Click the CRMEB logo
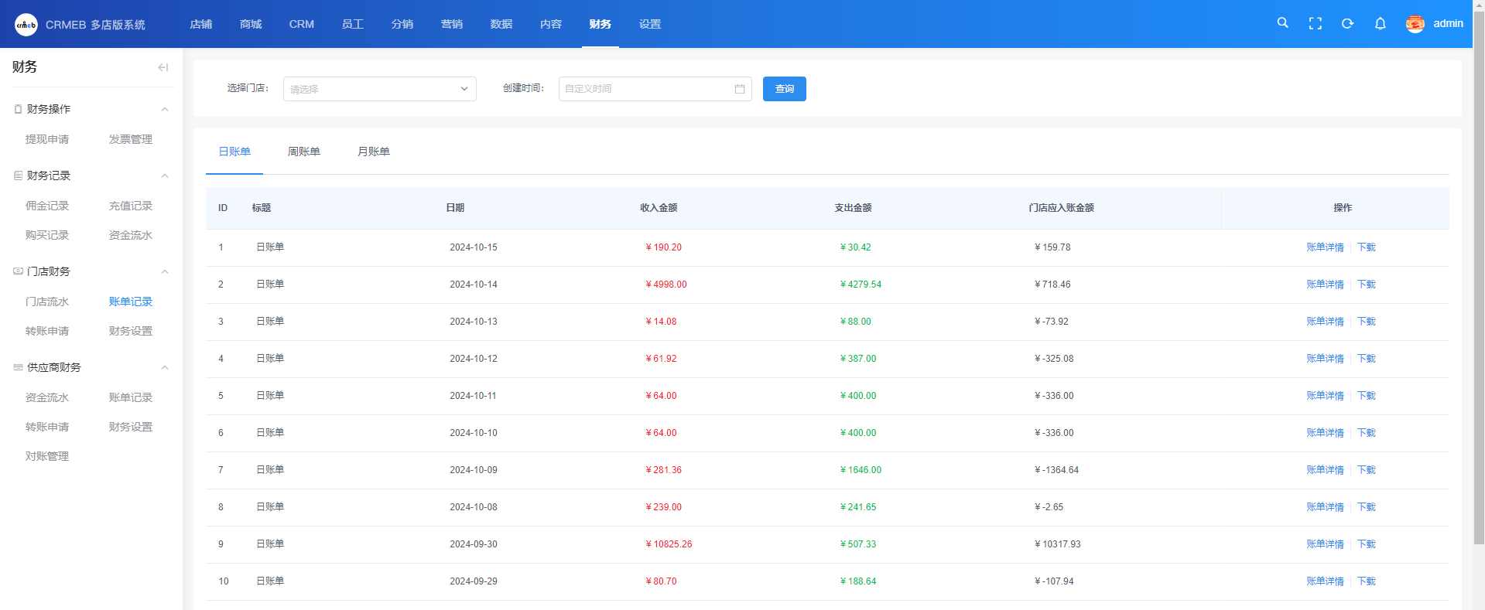 (x=26, y=25)
